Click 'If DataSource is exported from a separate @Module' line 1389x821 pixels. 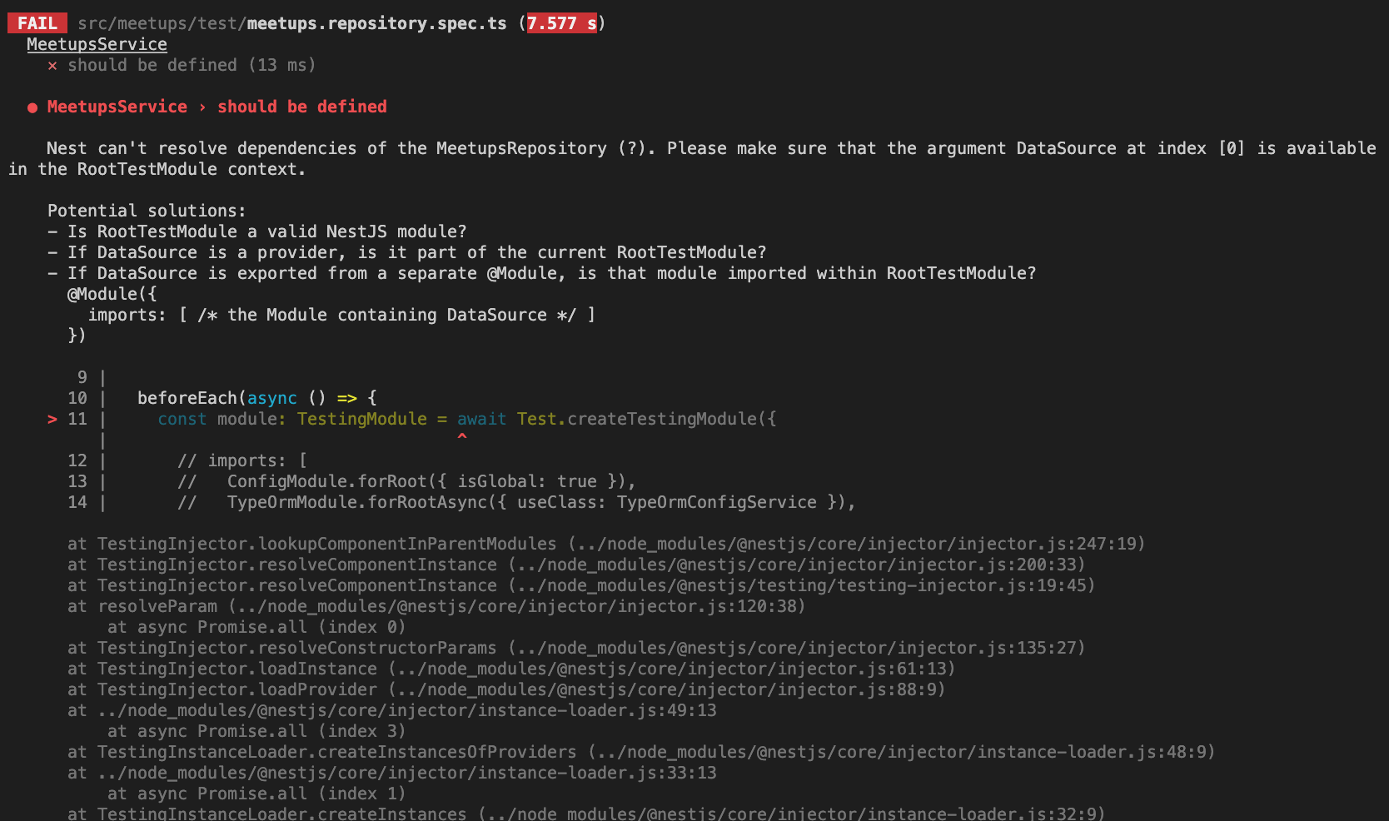541,273
